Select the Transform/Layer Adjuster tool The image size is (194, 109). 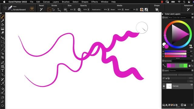pyautogui.click(x=2, y=38)
